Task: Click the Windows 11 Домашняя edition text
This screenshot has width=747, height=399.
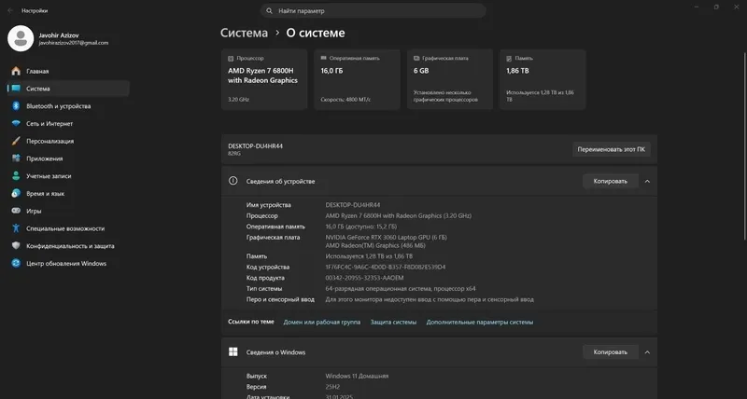Action: point(357,376)
